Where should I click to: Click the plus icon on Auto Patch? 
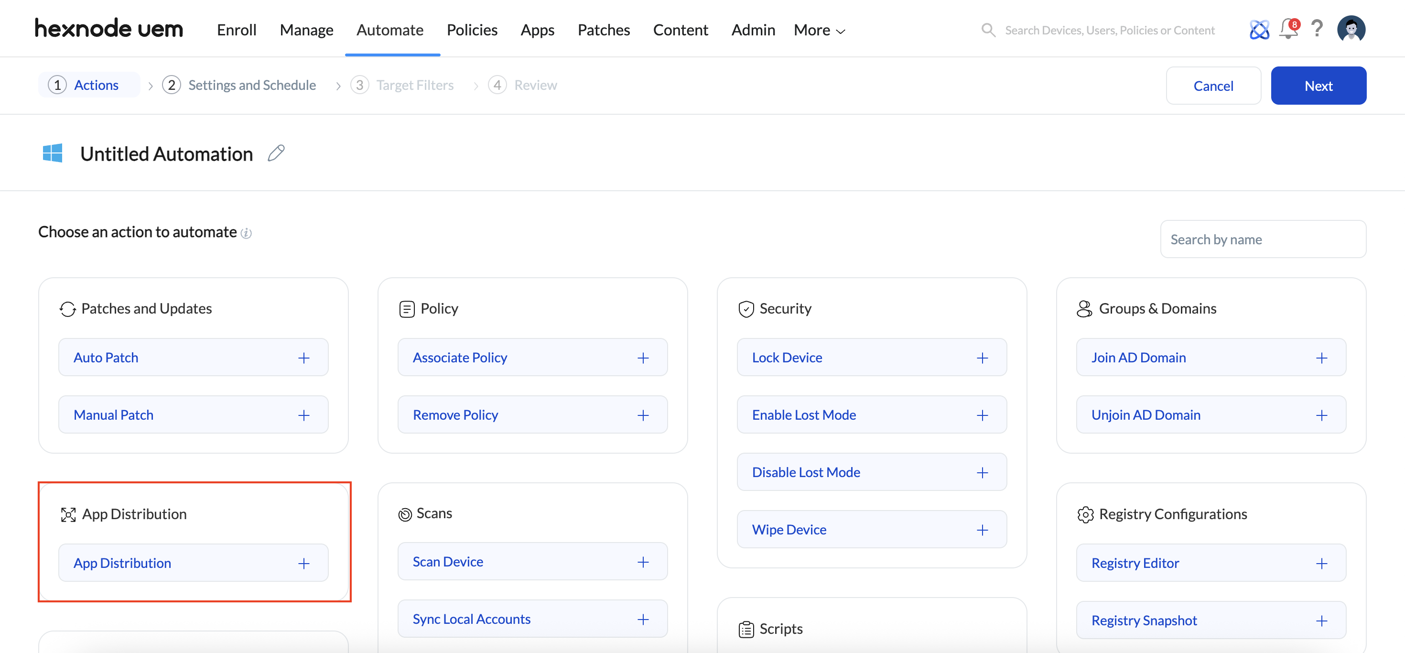[304, 358]
